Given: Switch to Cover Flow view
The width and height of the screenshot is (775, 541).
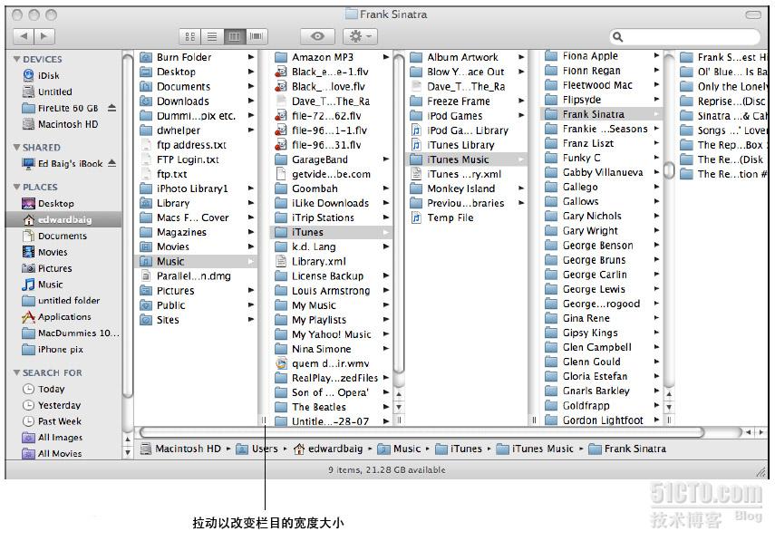Looking at the screenshot, I should [256, 36].
